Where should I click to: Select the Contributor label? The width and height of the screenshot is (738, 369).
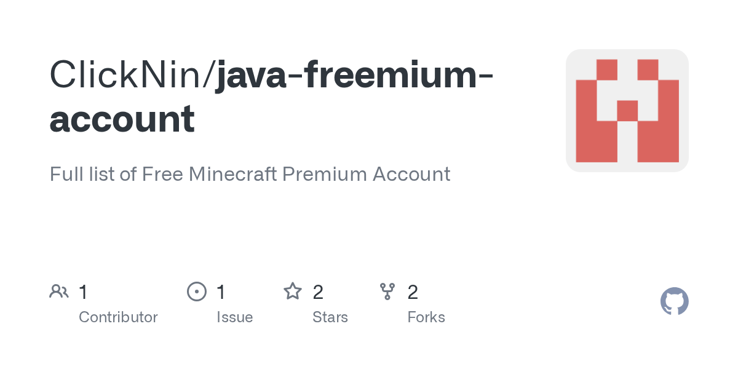point(118,317)
